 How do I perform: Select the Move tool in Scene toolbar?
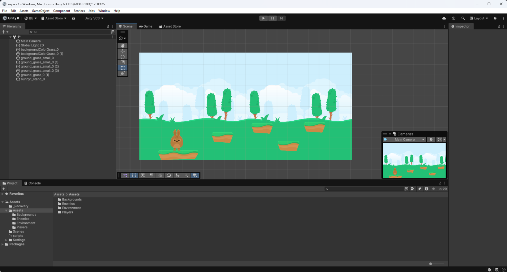pyautogui.click(x=123, y=51)
